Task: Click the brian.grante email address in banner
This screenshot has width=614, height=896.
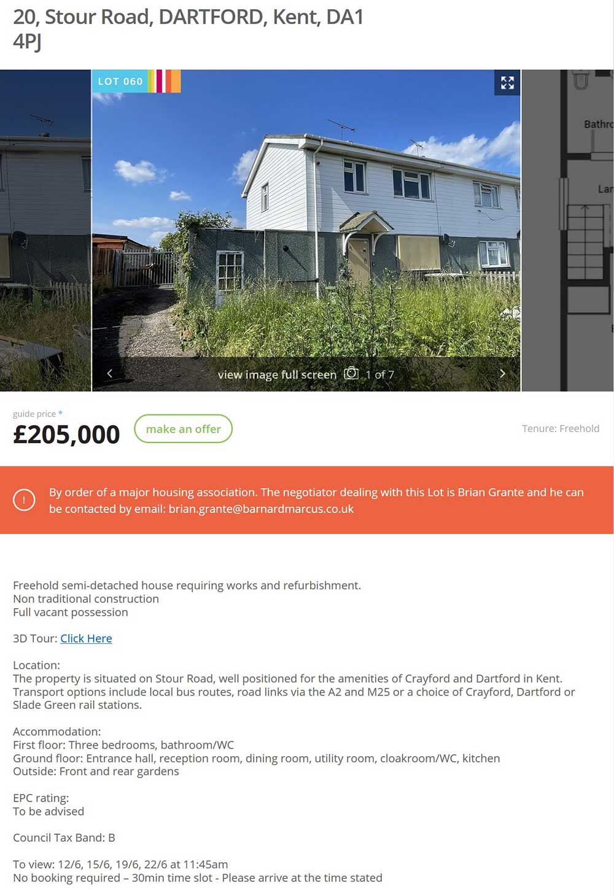Action: 261,509
